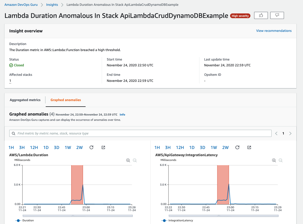Viewport: 303px width, 224px height.
Task: Toggle the Duration legend entry
Action: coord(25,221)
